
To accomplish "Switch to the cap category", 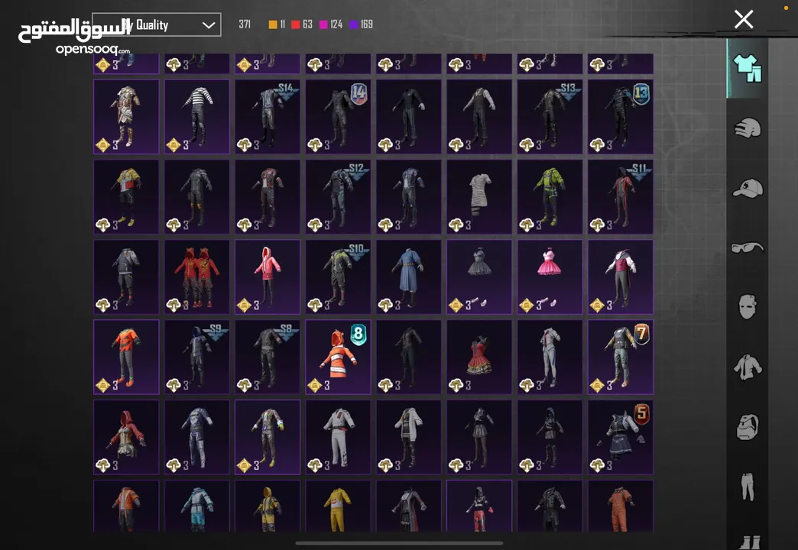I will pyautogui.click(x=748, y=188).
